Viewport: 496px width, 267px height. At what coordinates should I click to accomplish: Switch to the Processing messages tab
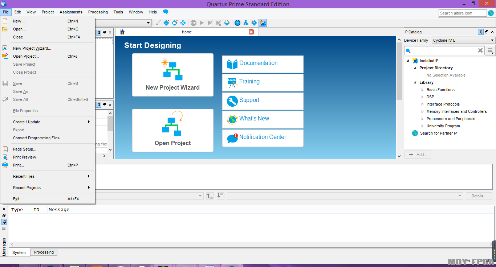coord(44,252)
